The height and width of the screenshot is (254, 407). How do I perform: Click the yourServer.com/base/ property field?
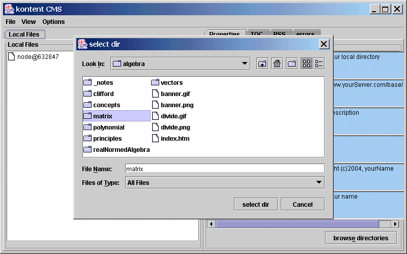[x=368, y=93]
